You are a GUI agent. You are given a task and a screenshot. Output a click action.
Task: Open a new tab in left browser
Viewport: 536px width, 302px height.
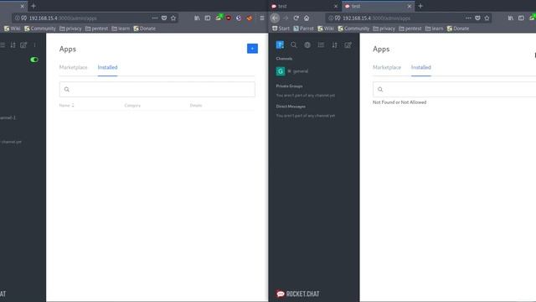(33, 6)
